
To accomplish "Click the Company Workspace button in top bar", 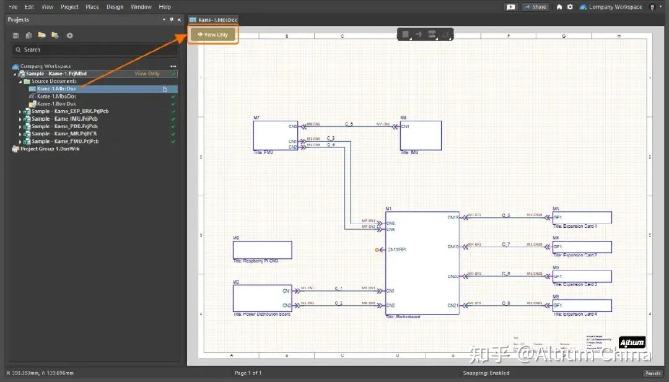I will tap(611, 7).
